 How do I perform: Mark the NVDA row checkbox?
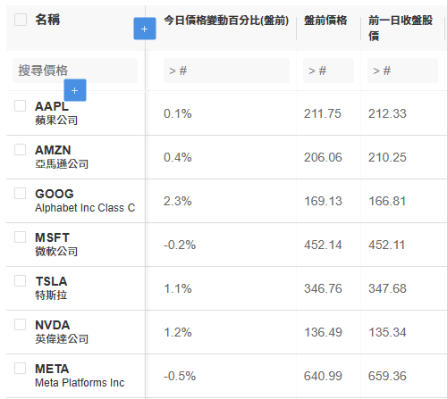pos(21,324)
